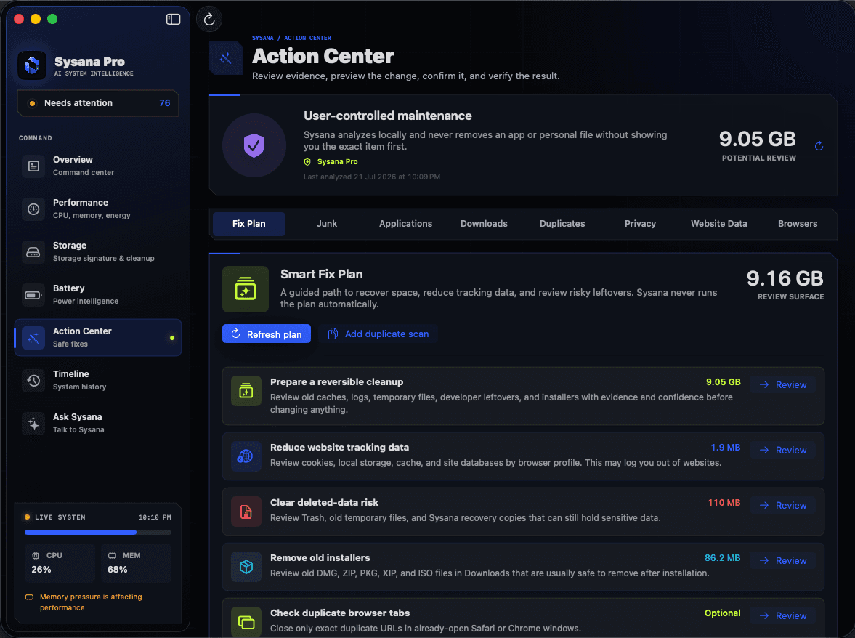
Task: Click the purple shield checkmark icon
Action: (x=254, y=145)
